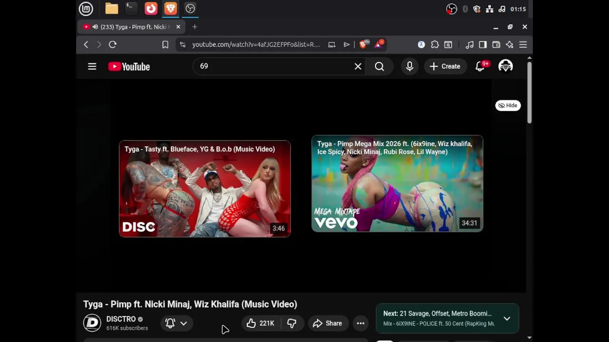The image size is (609, 342).
Task: Open YouTube notifications bell
Action: (x=481, y=66)
